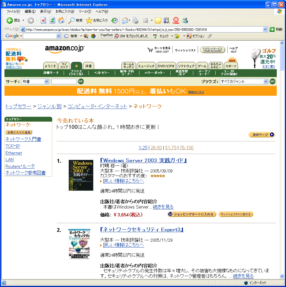This screenshot has width=286, height=287.
Task: Open the ツール(T) menu
Action: [x=85, y=11]
